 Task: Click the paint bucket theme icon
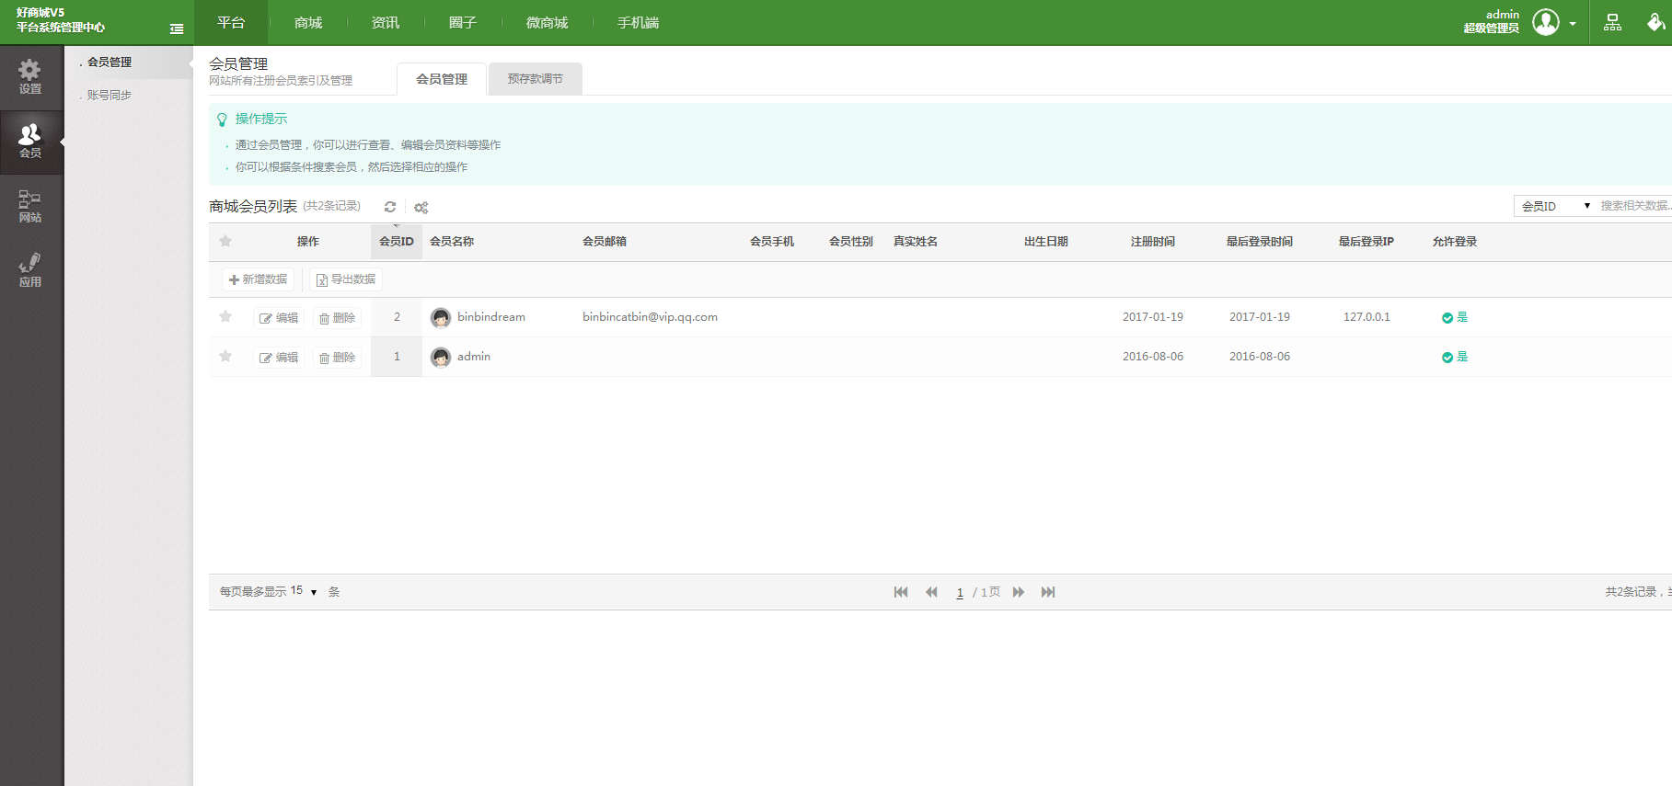click(1655, 22)
